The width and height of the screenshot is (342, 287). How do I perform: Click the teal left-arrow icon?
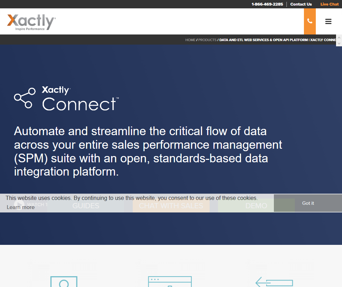pyautogui.click(x=274, y=282)
